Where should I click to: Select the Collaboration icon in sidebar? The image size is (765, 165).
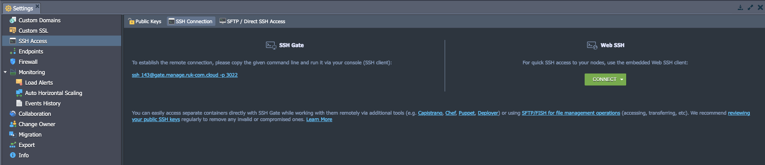(13, 113)
